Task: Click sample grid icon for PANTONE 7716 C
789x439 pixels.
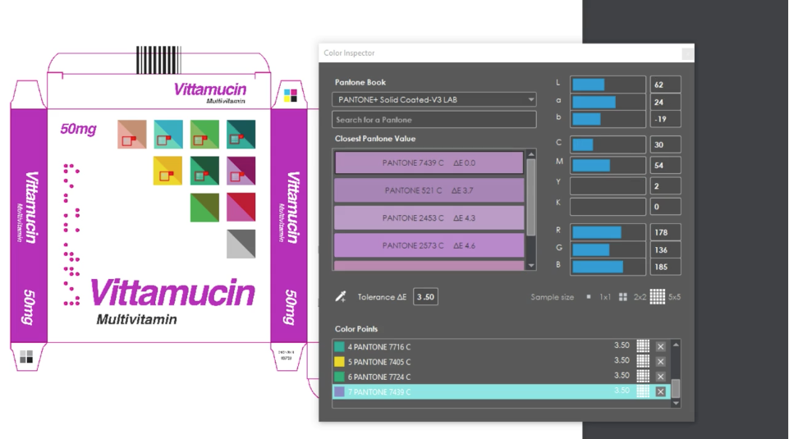Action: pos(643,346)
